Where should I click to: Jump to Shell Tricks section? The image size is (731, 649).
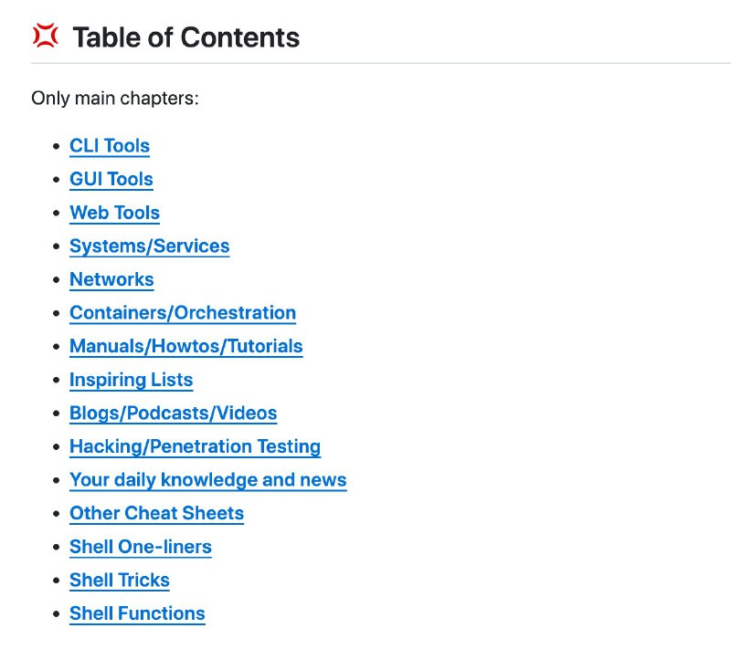tap(119, 581)
